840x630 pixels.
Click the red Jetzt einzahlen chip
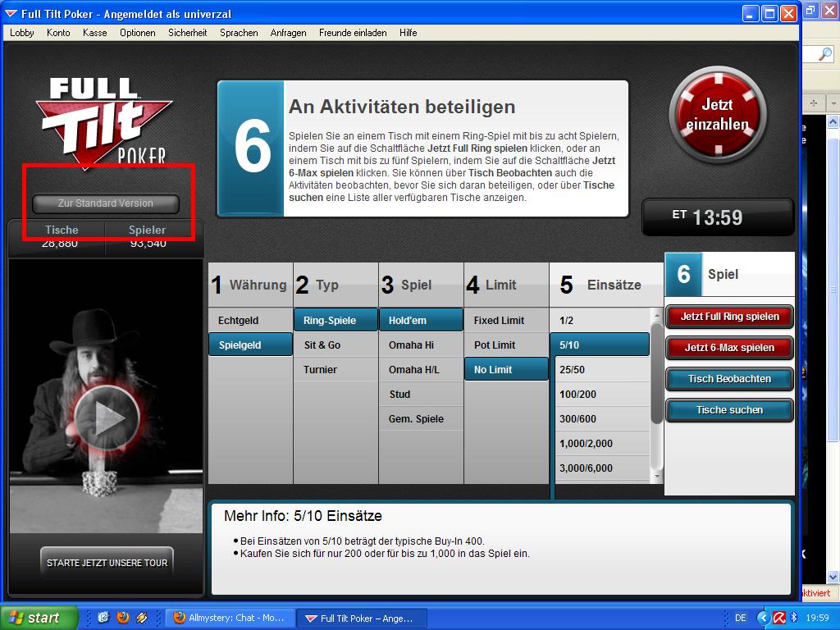pyautogui.click(x=717, y=115)
